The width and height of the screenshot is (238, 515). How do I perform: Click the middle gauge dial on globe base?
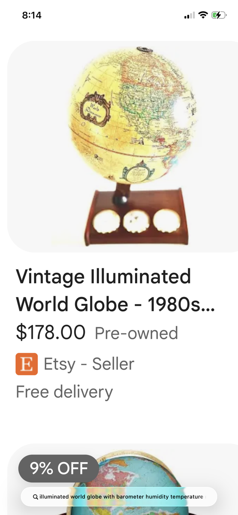tap(136, 222)
